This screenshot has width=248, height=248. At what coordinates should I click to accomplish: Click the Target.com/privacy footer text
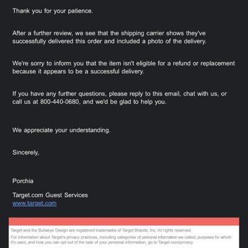coord(175,242)
